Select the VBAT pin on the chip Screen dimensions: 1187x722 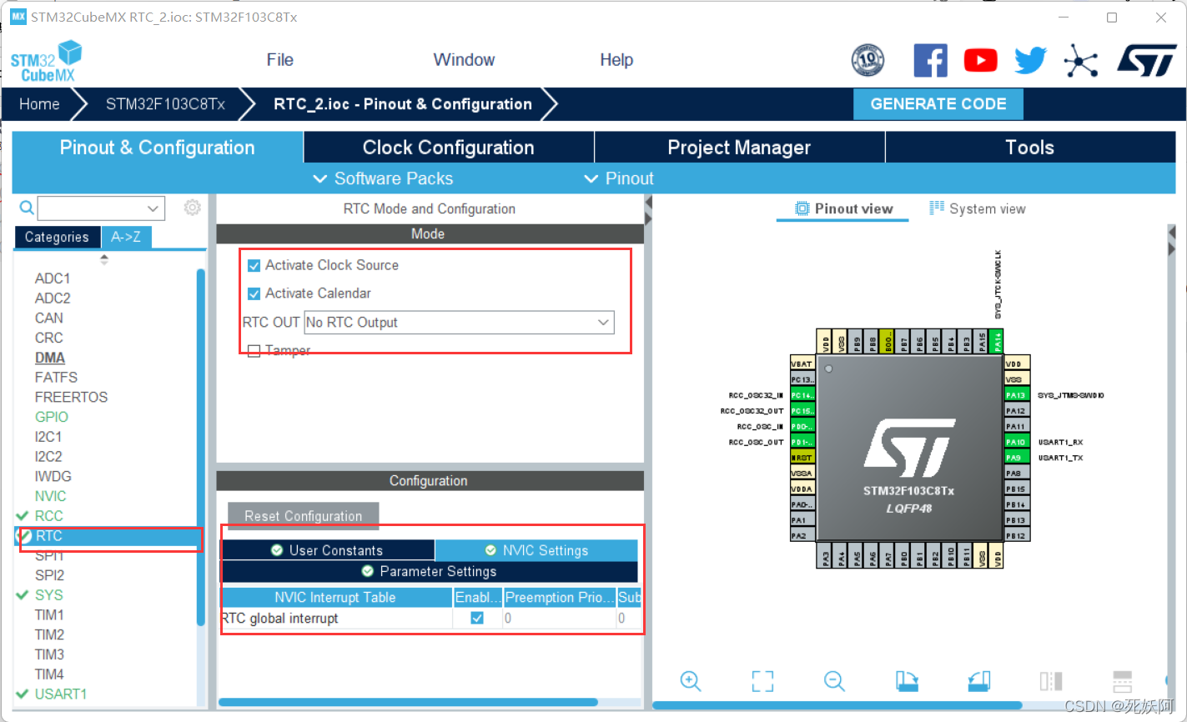pyautogui.click(x=802, y=364)
